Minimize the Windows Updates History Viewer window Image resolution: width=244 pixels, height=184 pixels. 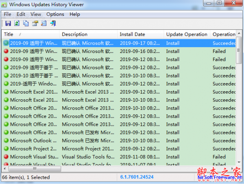tap(209, 3)
